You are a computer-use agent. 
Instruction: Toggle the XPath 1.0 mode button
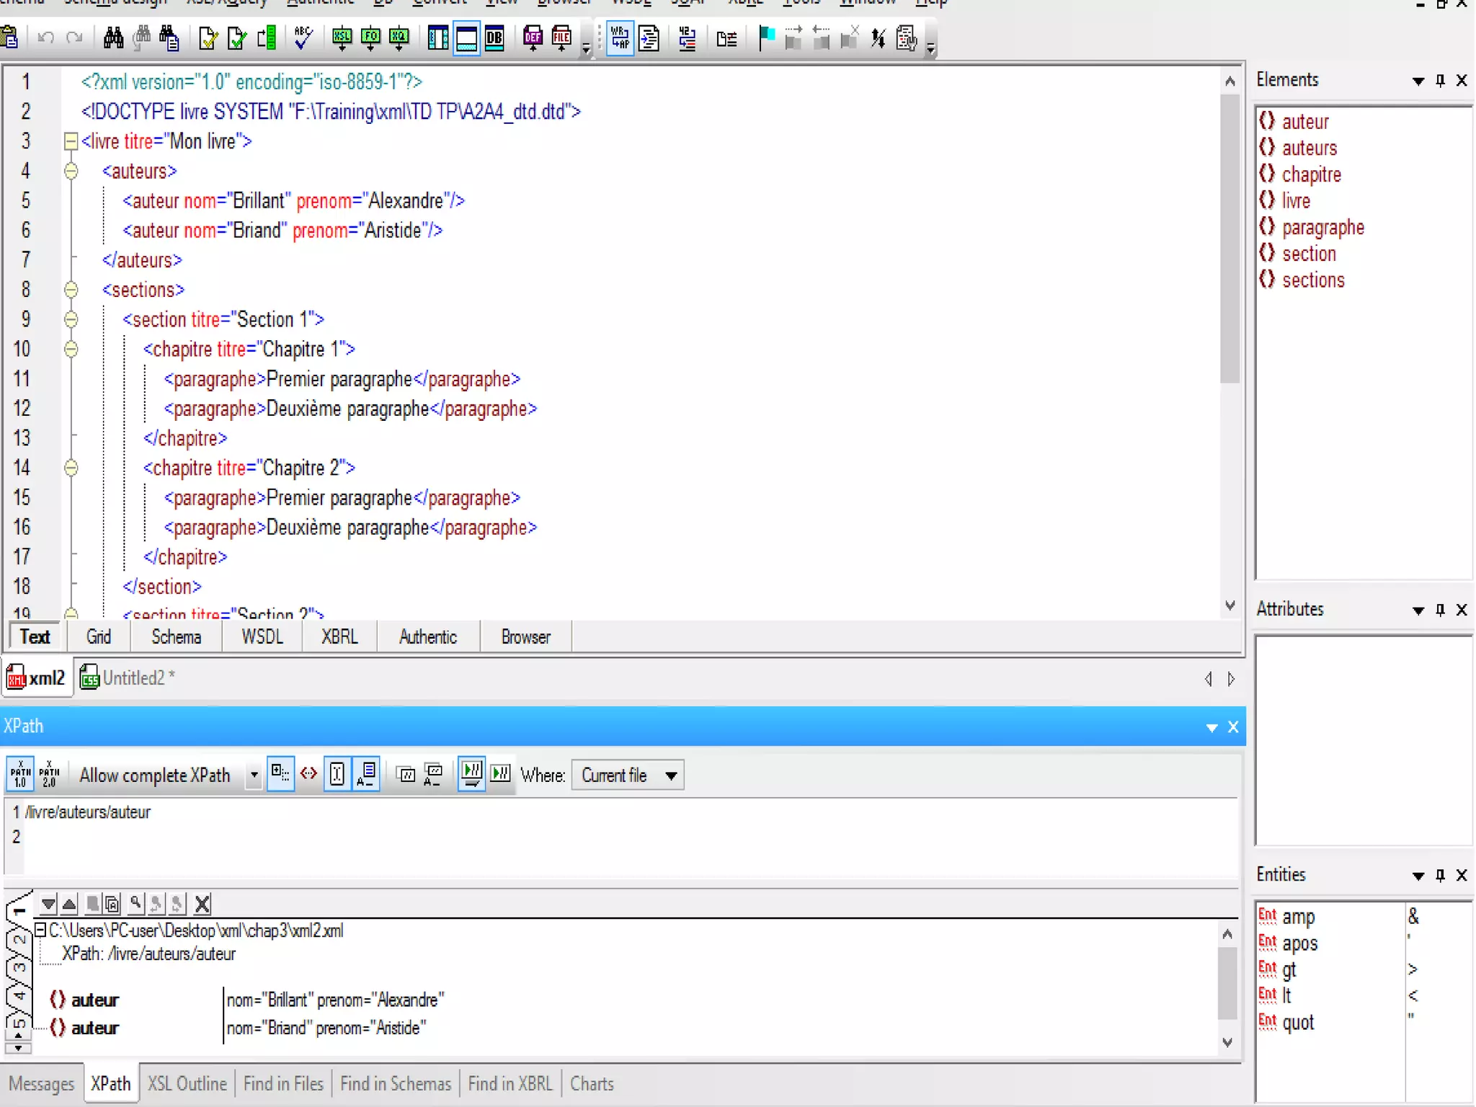pyautogui.click(x=20, y=775)
